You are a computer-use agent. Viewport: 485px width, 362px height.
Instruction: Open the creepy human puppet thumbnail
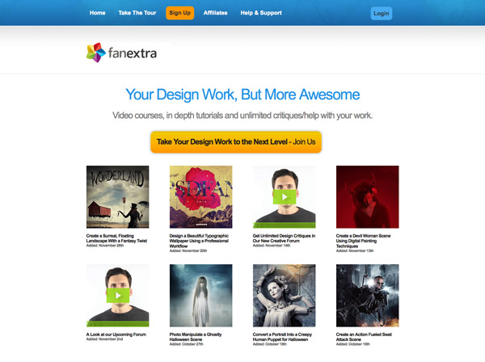tap(285, 296)
